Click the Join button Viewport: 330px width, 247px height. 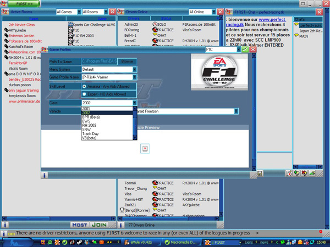pyautogui.click(x=99, y=224)
